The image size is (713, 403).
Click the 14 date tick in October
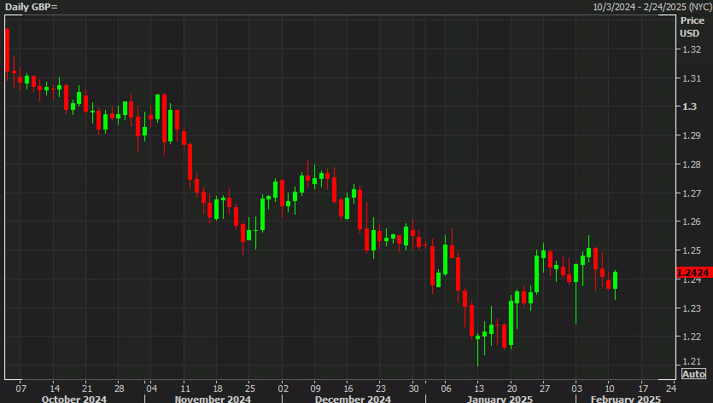tap(55, 389)
